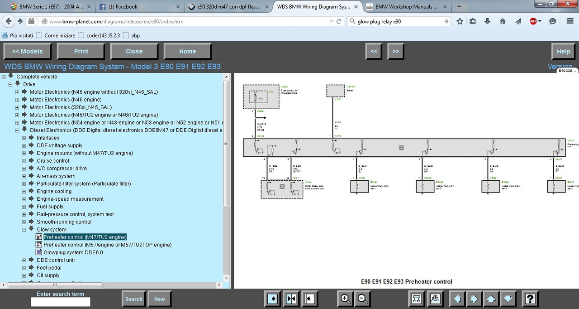Image resolution: width=579 pixels, height=309 pixels.
Task: Open the Più visitati bookmark
Action: click(x=17, y=35)
